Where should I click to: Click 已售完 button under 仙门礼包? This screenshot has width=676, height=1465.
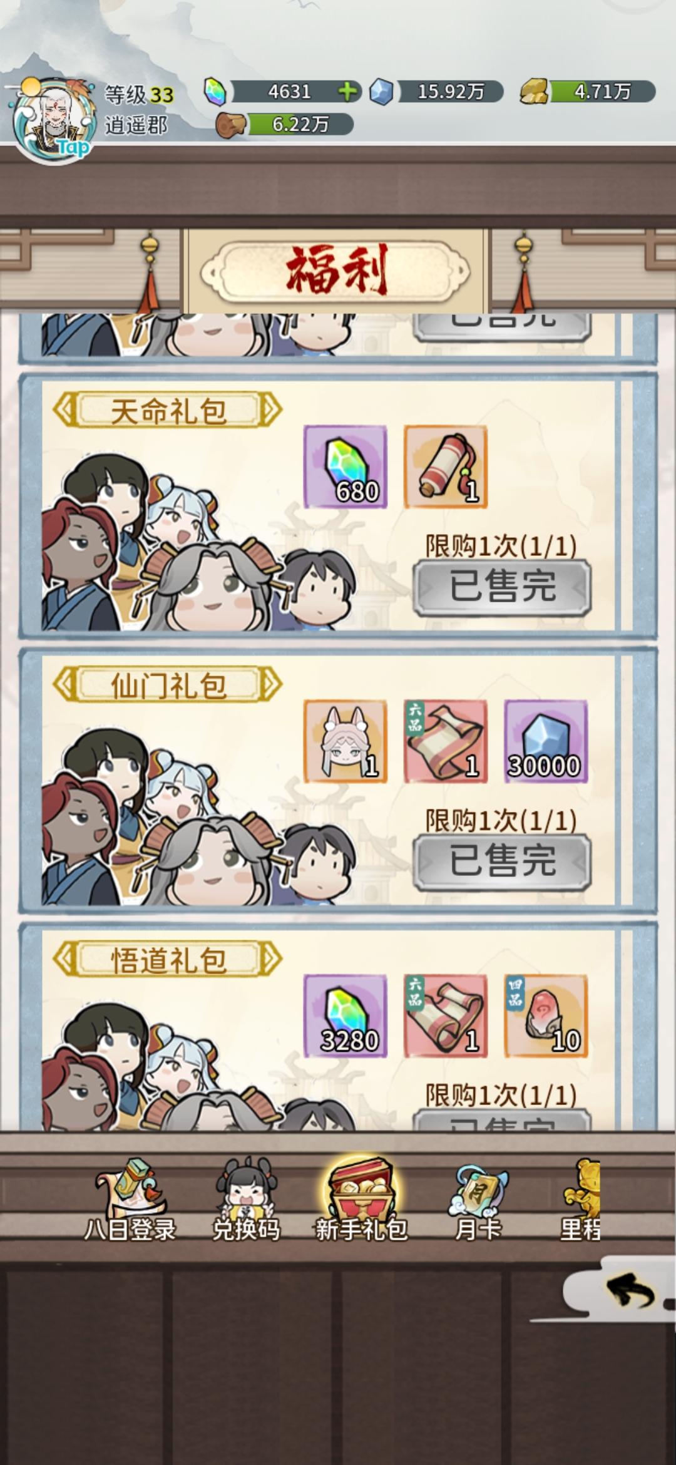coord(502,861)
